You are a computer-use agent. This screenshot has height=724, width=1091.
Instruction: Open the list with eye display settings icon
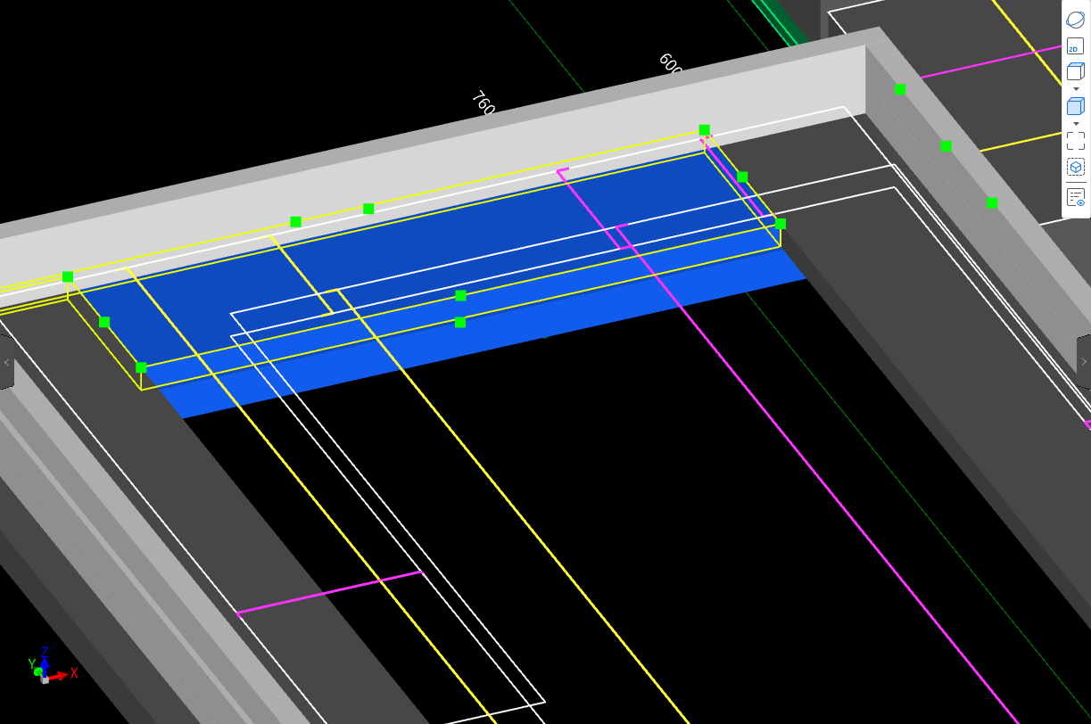click(1075, 197)
